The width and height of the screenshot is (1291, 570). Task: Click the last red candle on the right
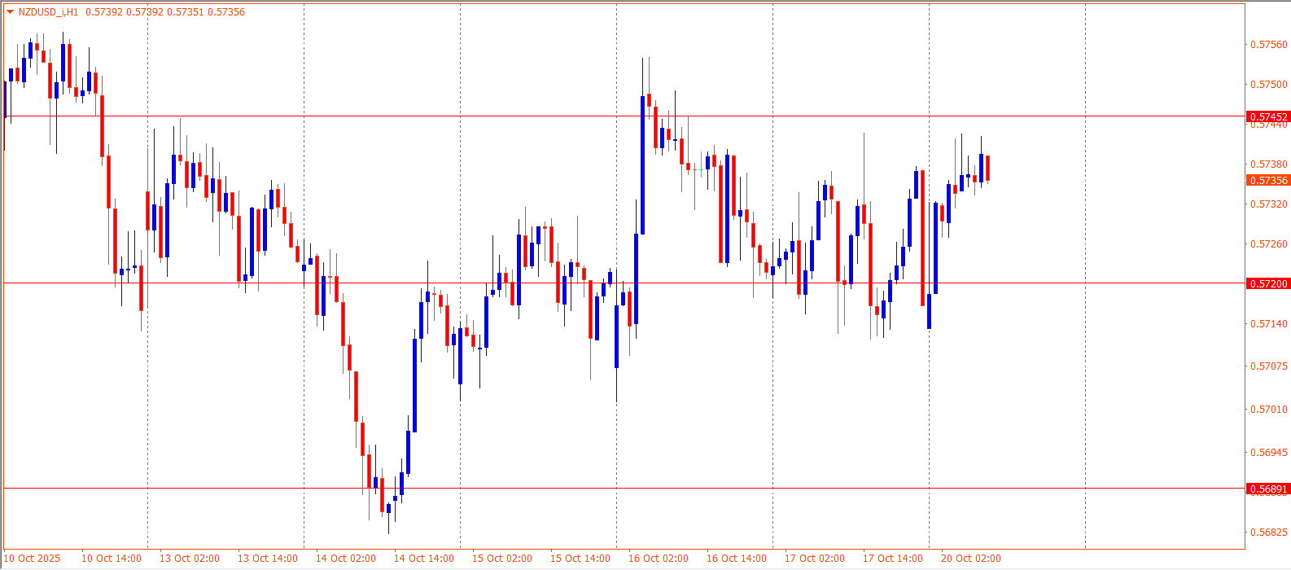(x=987, y=168)
